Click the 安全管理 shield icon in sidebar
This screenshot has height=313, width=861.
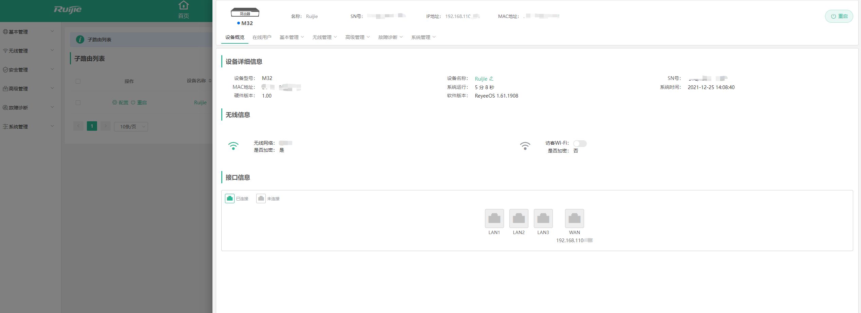(x=5, y=70)
